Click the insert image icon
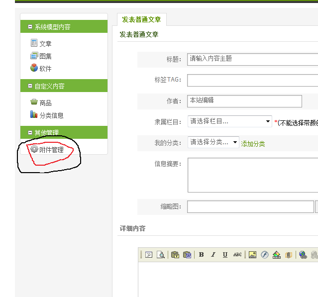Viewport: 318px width, 297px height. (x=252, y=255)
